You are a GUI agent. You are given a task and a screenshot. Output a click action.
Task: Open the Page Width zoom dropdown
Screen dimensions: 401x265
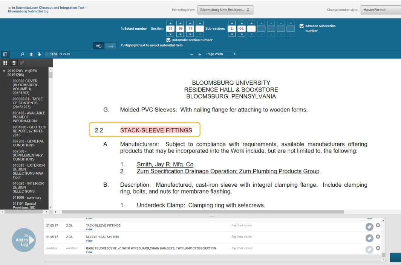pyautogui.click(x=221, y=54)
